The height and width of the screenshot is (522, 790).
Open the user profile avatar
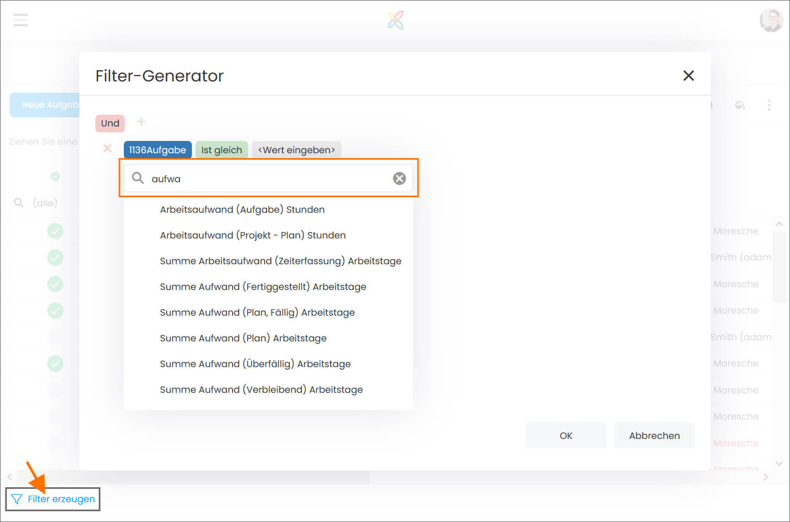[771, 20]
